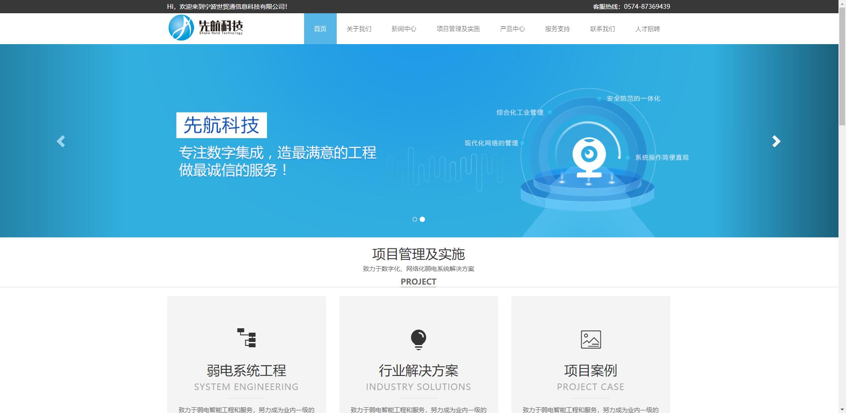Open the 行业解决方案 card title
This screenshot has height=413, width=846.
pyautogui.click(x=418, y=370)
